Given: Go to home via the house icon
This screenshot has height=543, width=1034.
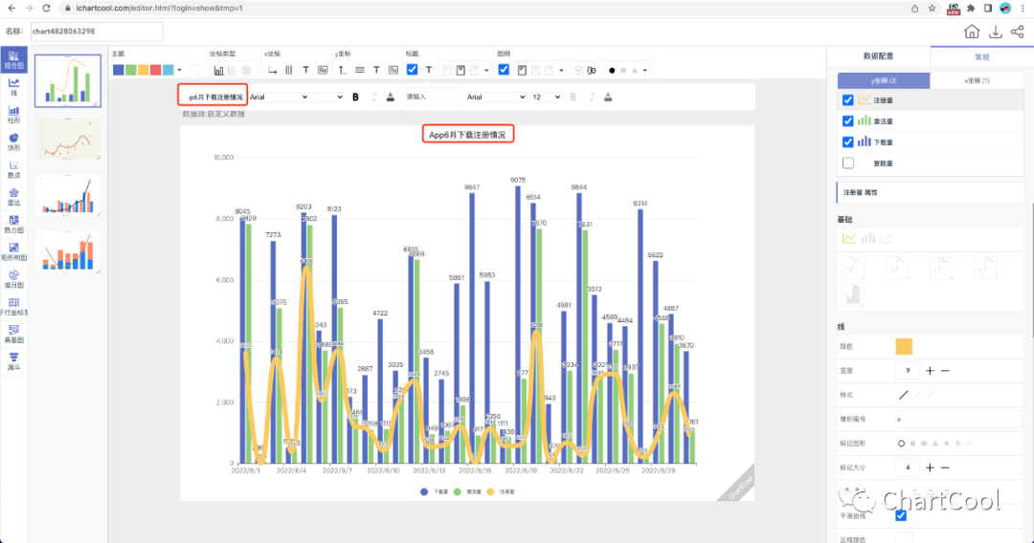Looking at the screenshot, I should coord(972,32).
